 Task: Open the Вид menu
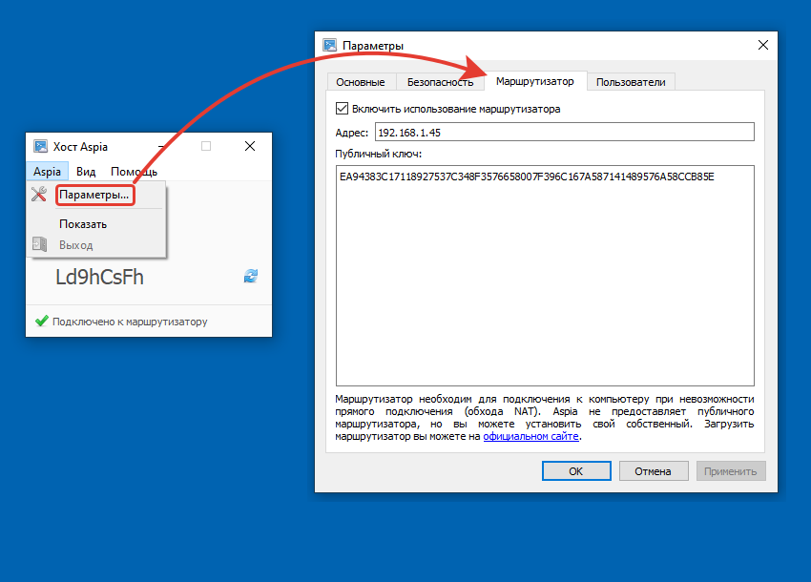(x=86, y=172)
